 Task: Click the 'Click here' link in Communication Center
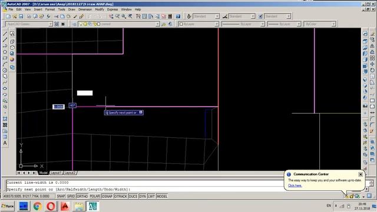coord(295,185)
